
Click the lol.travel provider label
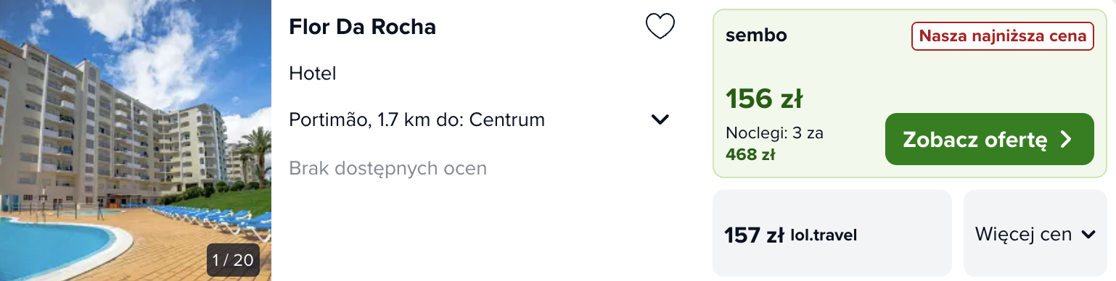coord(824,235)
